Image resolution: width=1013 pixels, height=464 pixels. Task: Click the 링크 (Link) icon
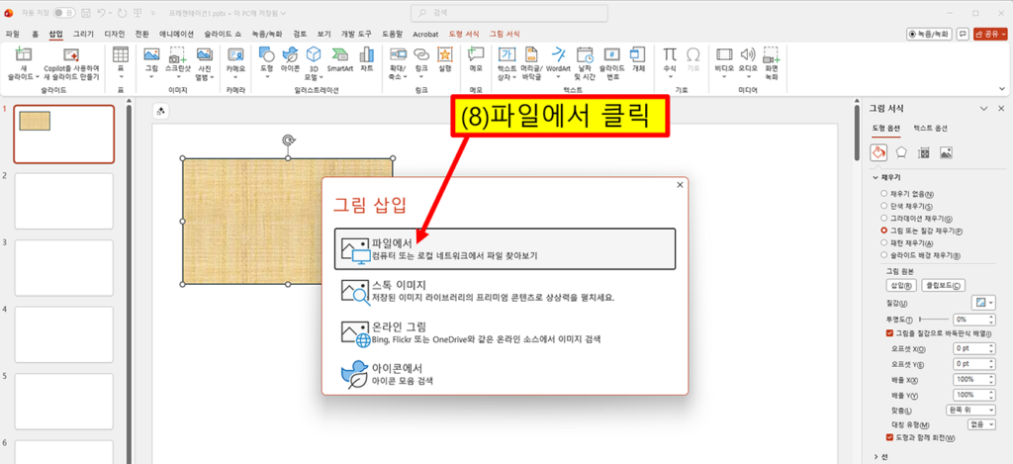(x=421, y=54)
